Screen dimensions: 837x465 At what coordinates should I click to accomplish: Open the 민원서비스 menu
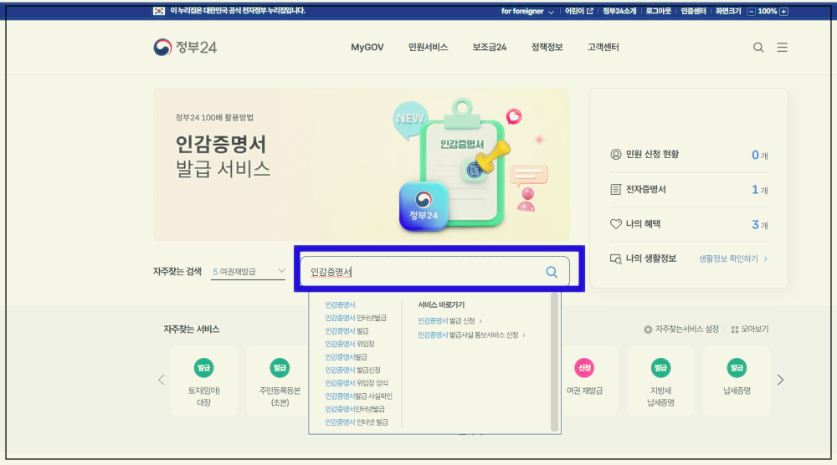point(428,48)
